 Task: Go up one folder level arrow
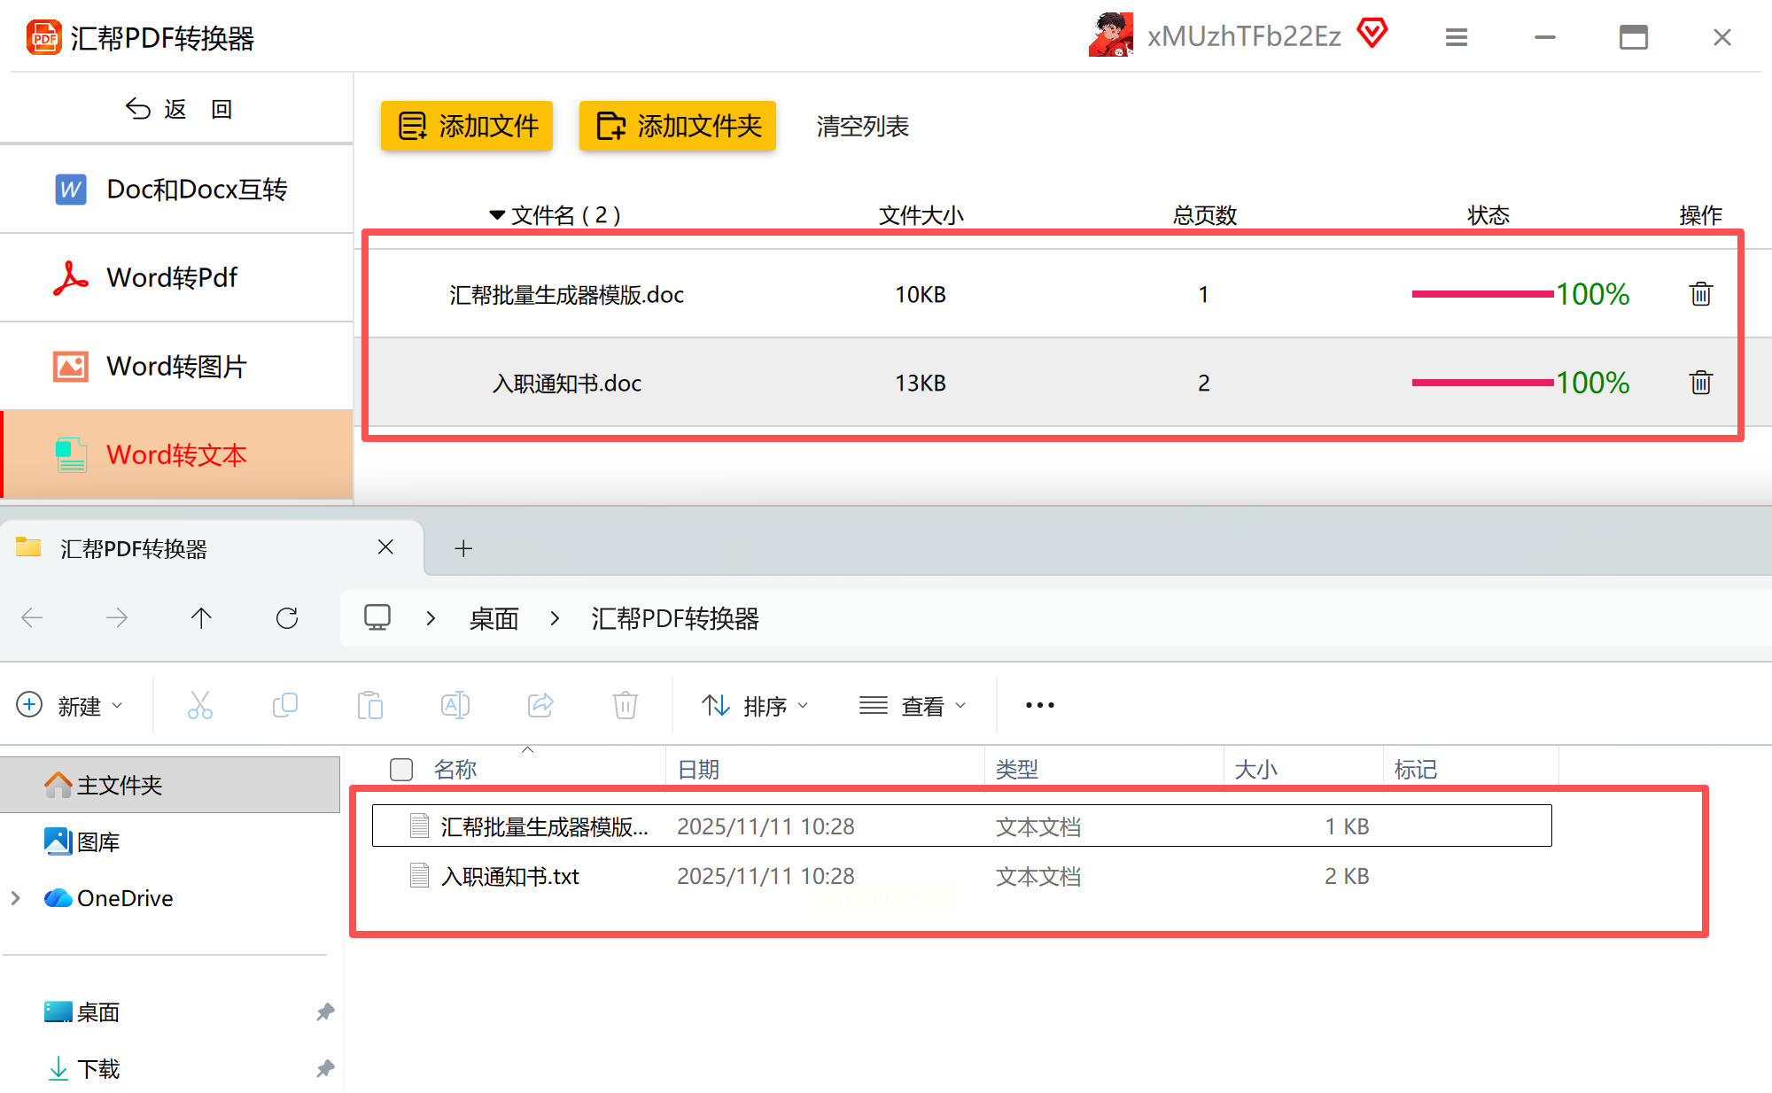[x=201, y=618]
